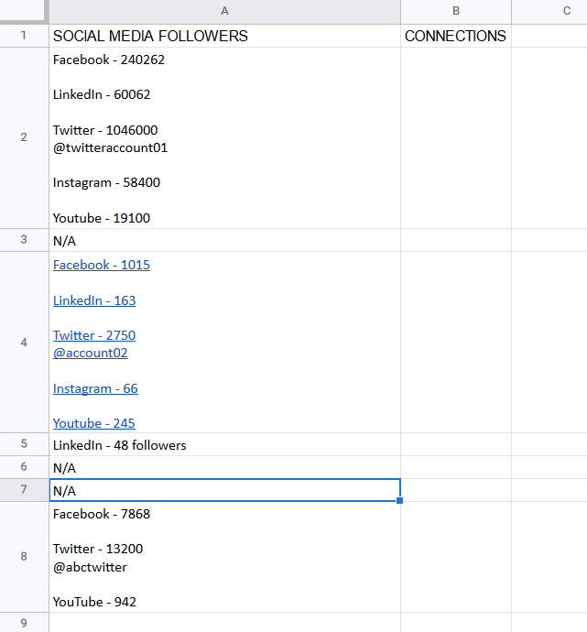Select row 8 header
587x632 pixels.
pyautogui.click(x=24, y=557)
